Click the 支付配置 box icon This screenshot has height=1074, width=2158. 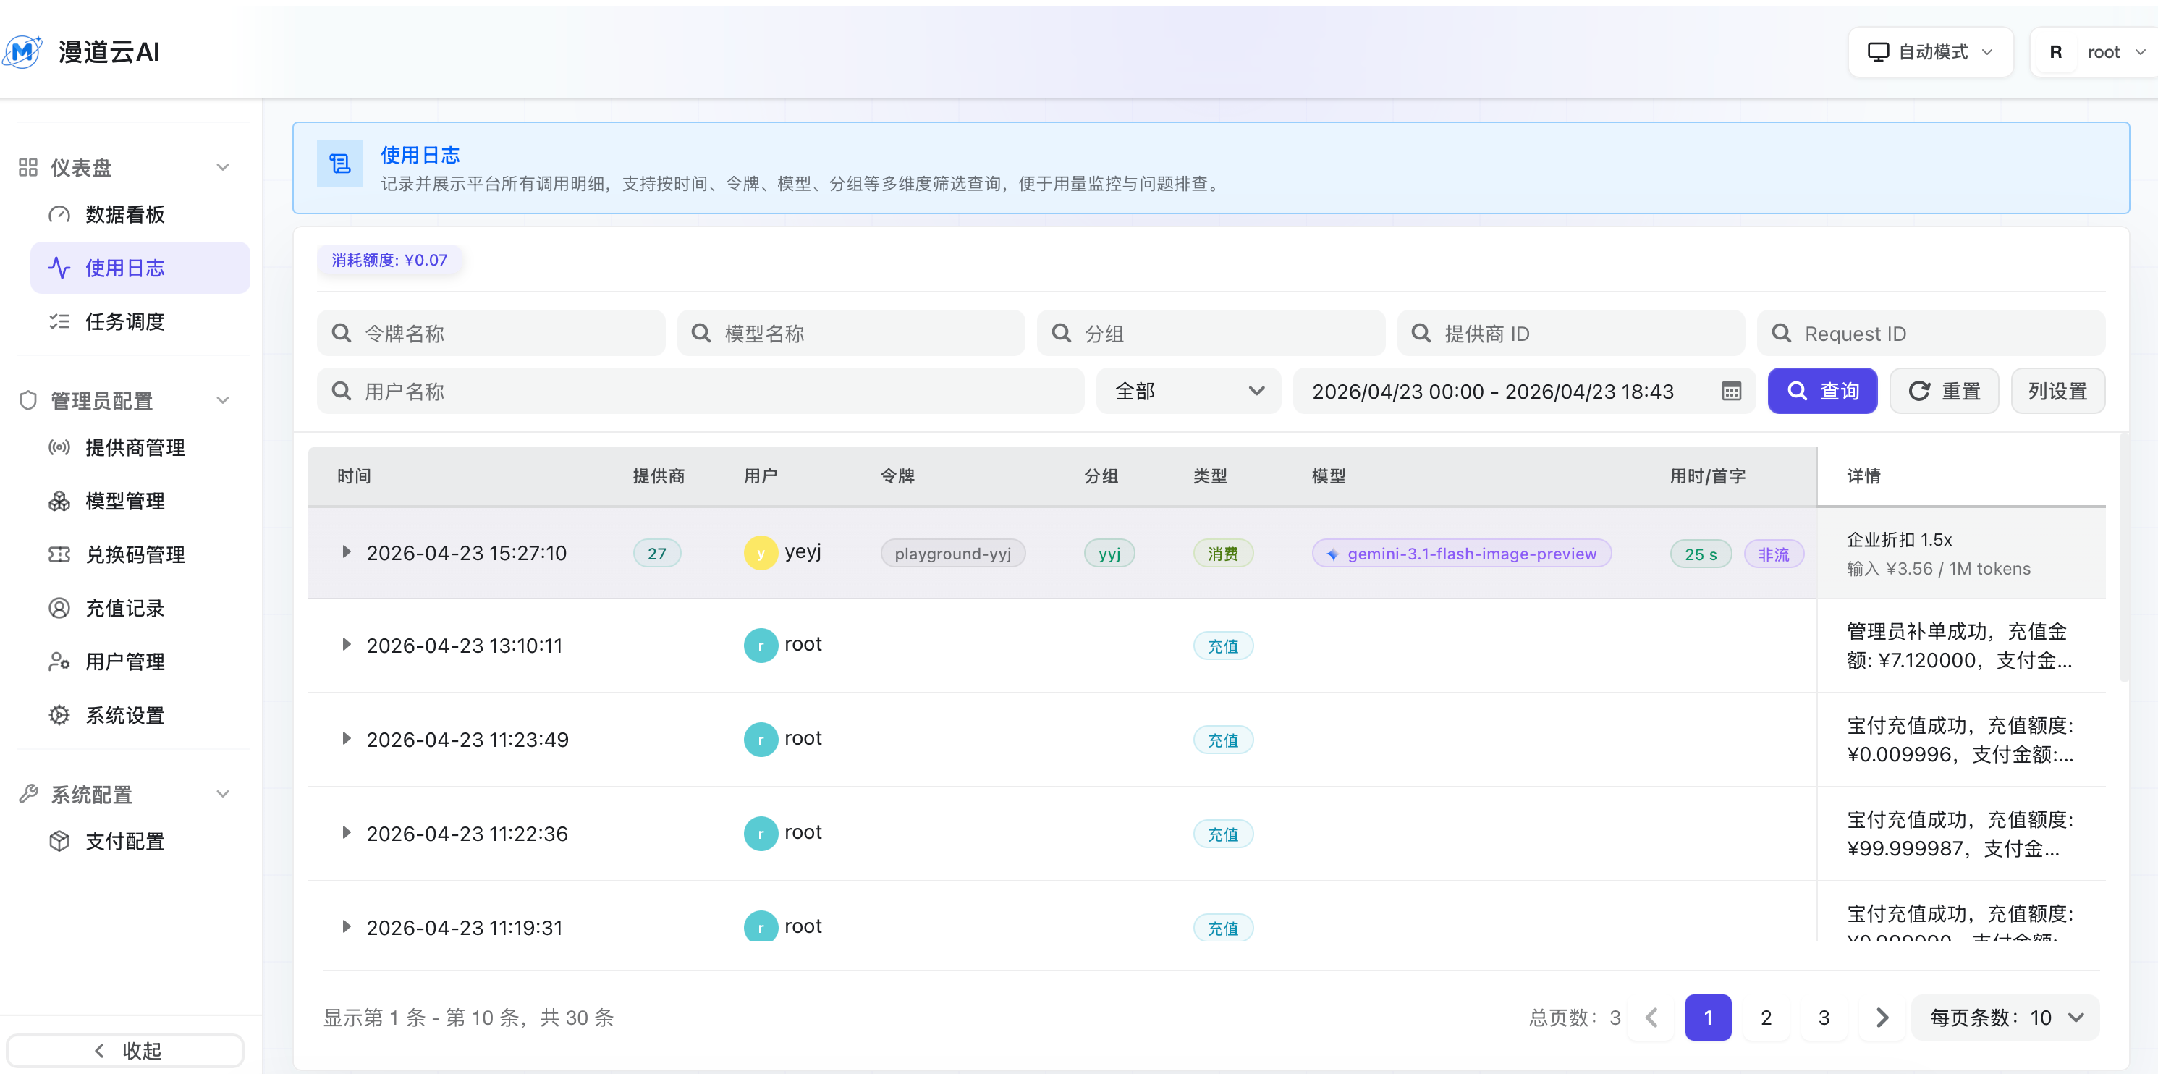(59, 841)
